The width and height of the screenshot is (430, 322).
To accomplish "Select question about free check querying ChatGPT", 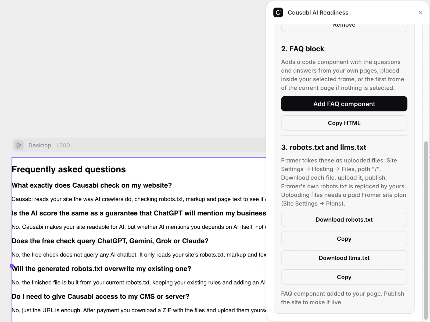I will coord(110,241).
